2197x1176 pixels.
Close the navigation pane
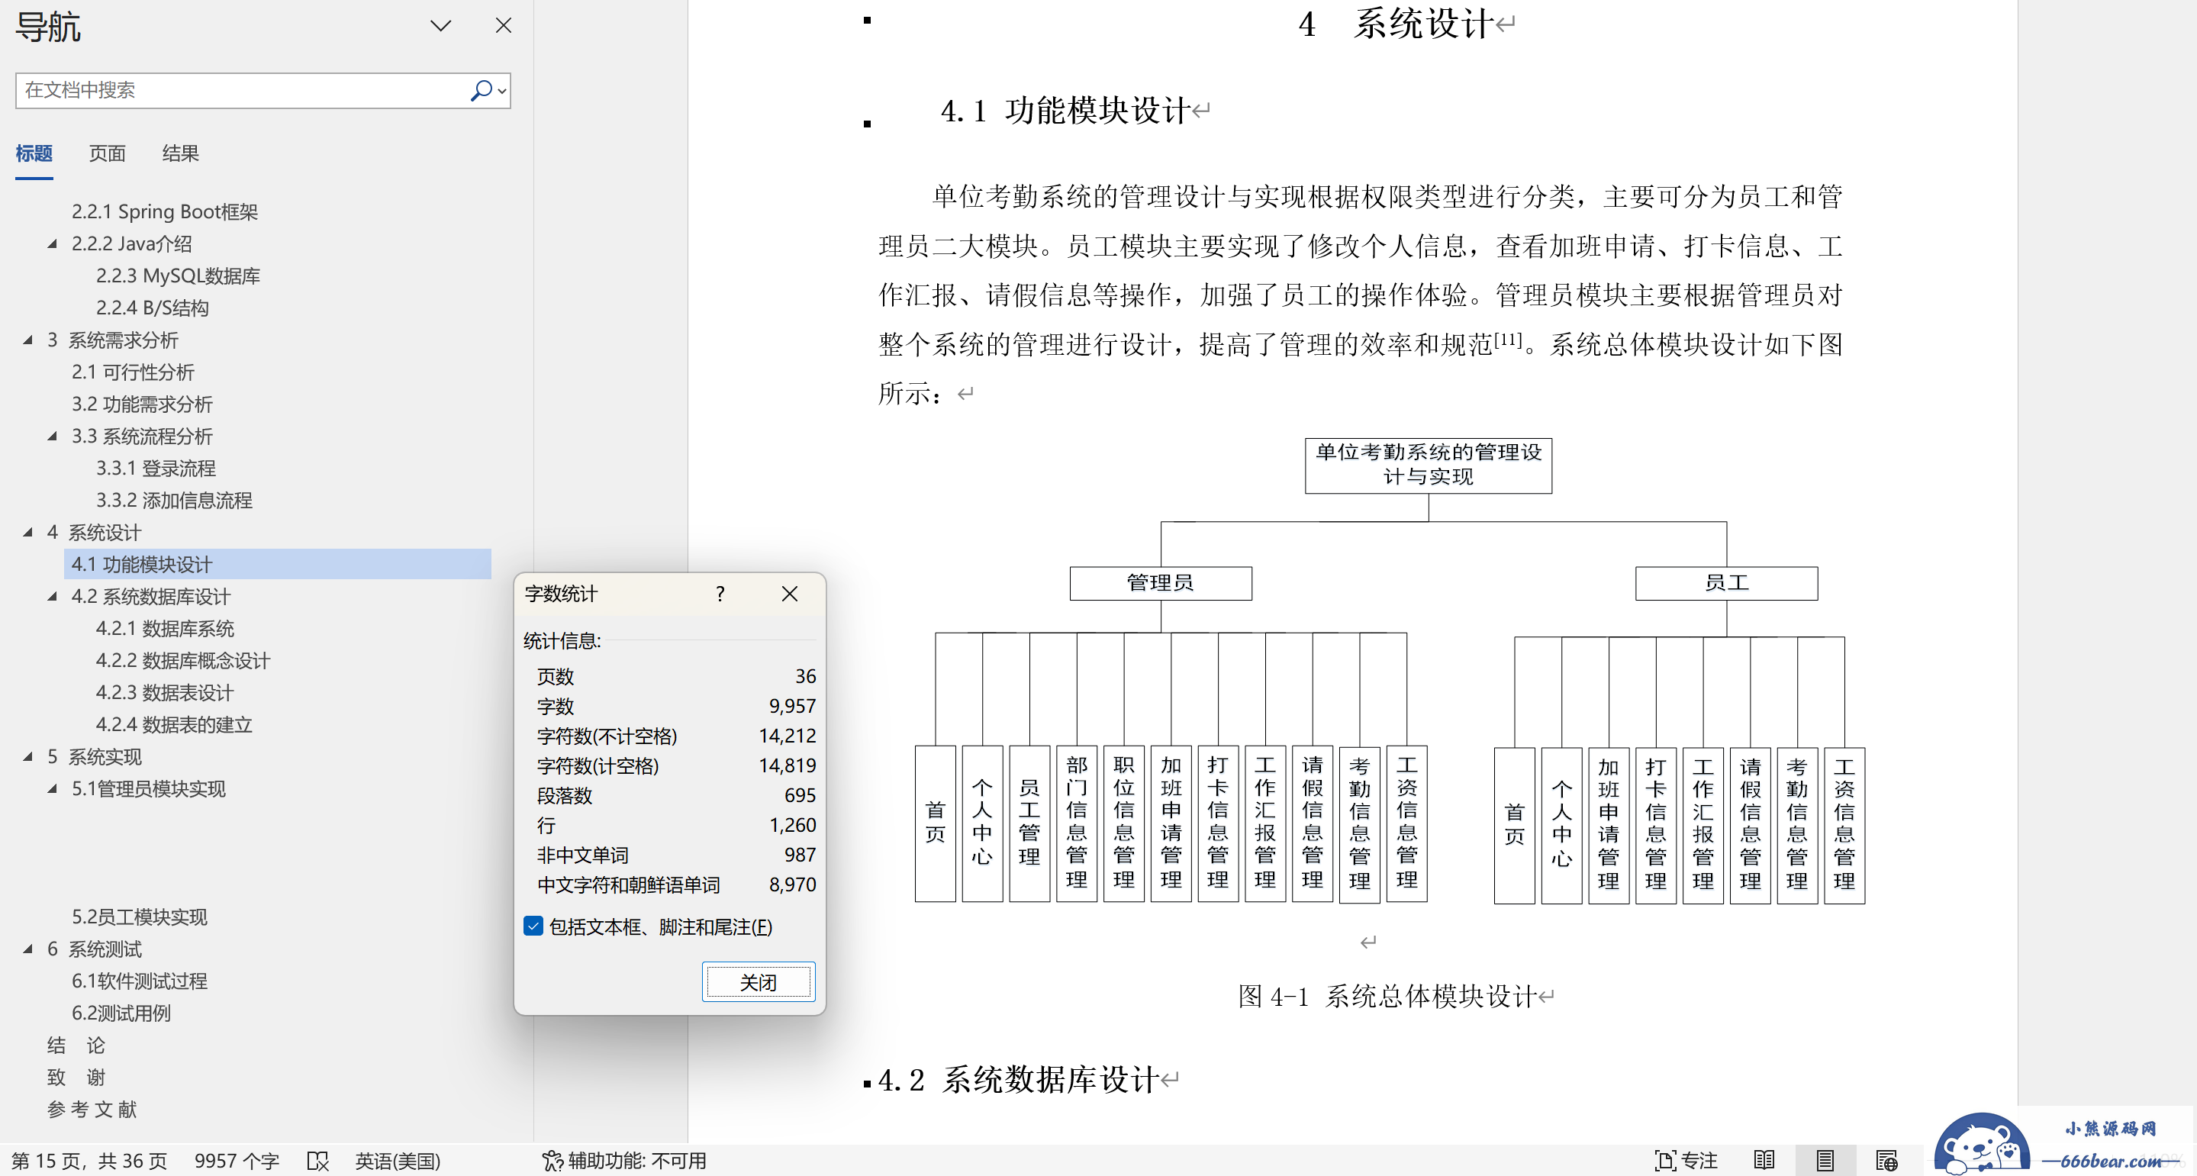503,26
